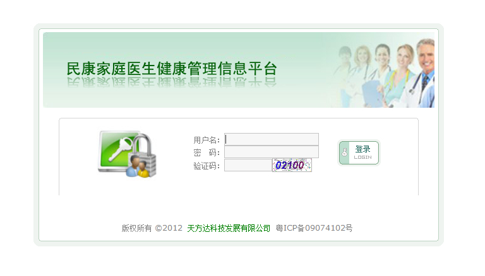Refresh the 02100 captcha image
The image size is (485, 276).
pyautogui.click(x=292, y=165)
